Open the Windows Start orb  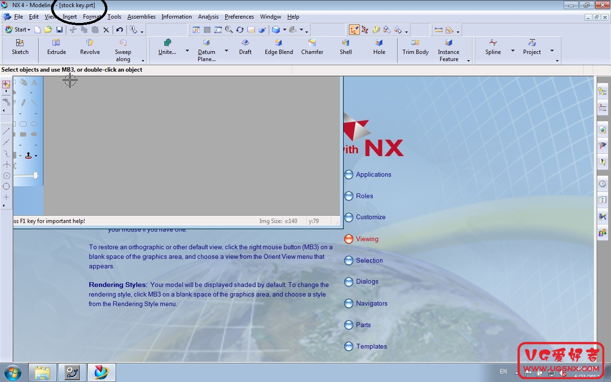click(x=13, y=371)
